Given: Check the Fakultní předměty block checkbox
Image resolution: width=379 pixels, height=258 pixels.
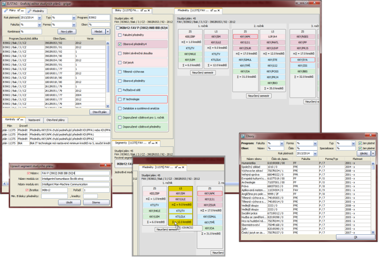Looking at the screenshot, I should pyautogui.click(x=120, y=35).
